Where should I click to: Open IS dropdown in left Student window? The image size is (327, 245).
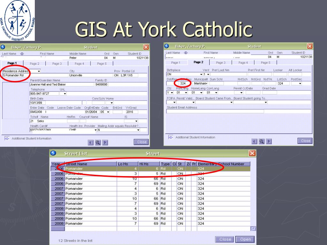click(136, 121)
